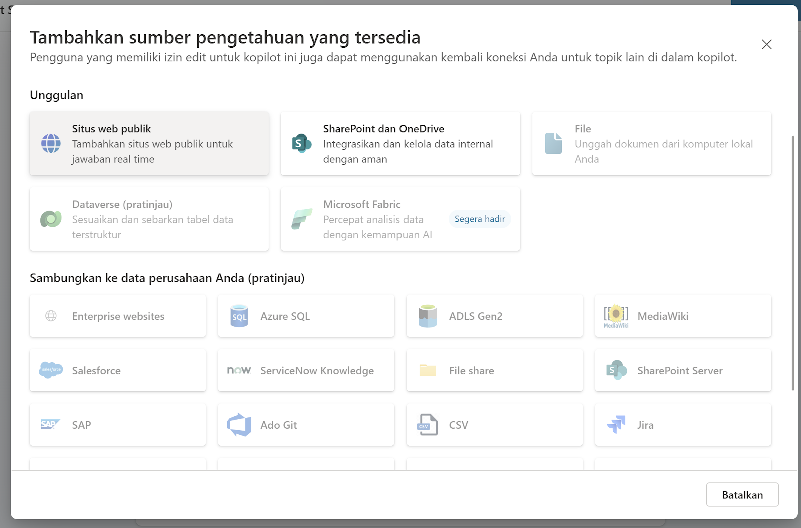Click the Dataverse (pratinjau) icon
This screenshot has width=801, height=528.
tap(51, 219)
